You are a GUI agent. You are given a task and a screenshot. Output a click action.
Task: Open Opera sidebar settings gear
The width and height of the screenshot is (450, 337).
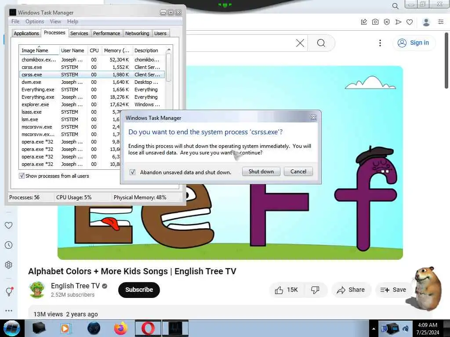point(9,265)
